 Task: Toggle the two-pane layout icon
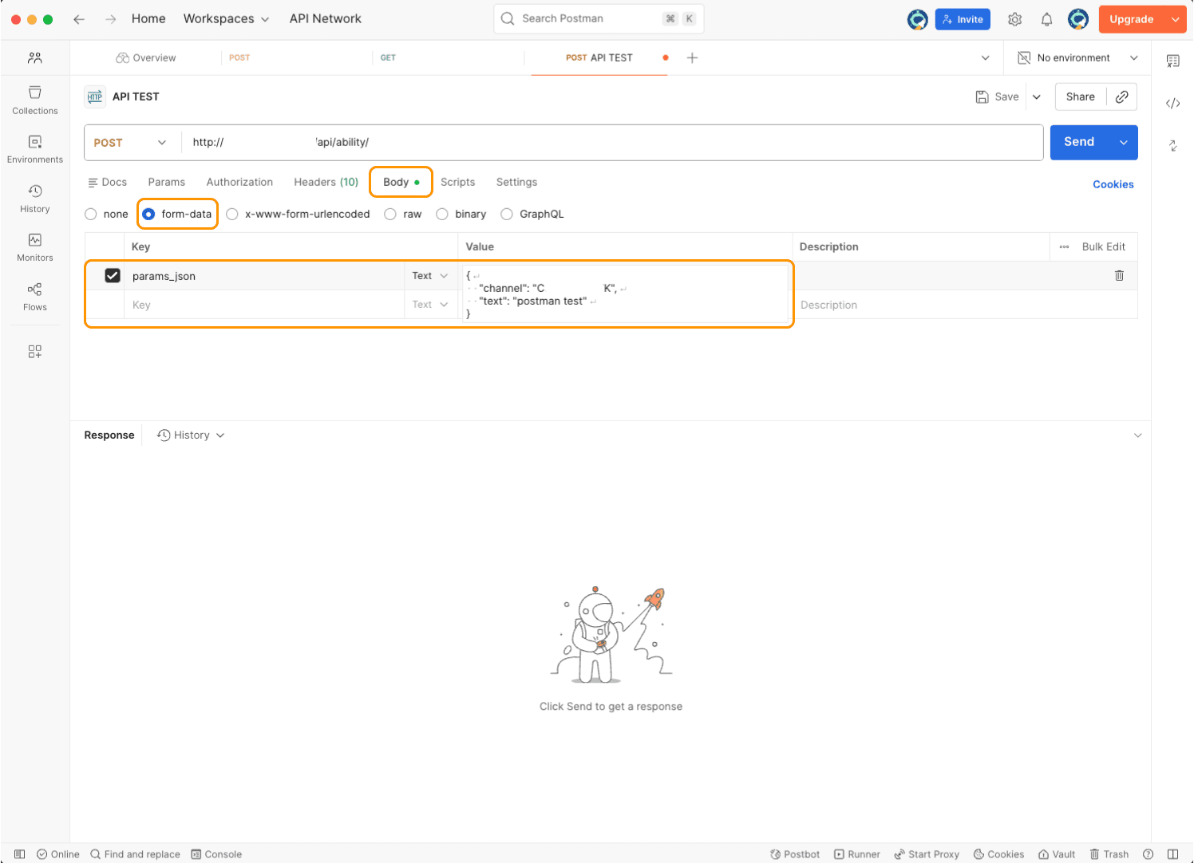[x=1172, y=854]
